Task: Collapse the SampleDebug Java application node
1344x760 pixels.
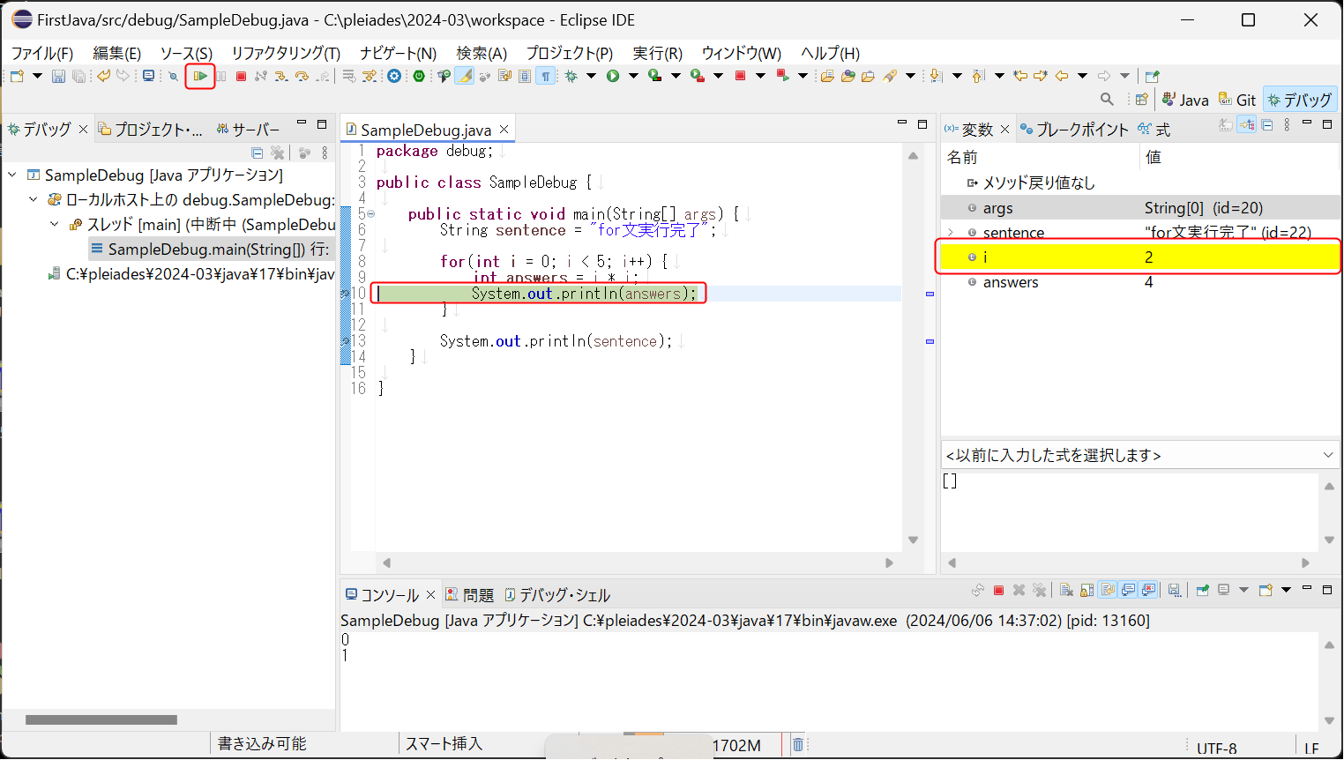Action: [12, 175]
